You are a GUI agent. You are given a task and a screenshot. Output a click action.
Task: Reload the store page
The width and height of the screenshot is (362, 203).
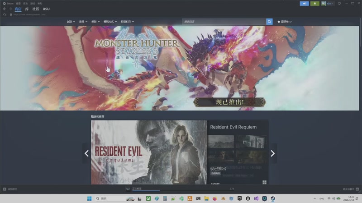(5, 14)
